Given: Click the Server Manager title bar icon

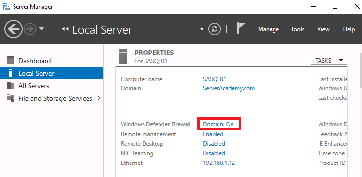Looking at the screenshot, I should [7, 7].
